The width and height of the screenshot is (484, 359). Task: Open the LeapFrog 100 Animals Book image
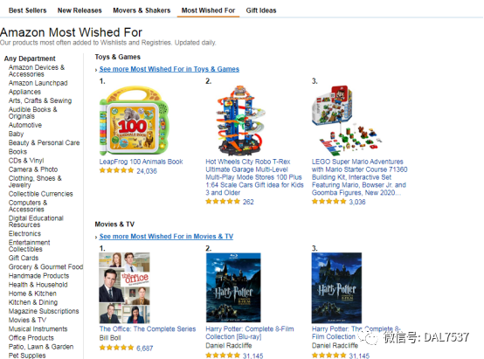coord(134,121)
